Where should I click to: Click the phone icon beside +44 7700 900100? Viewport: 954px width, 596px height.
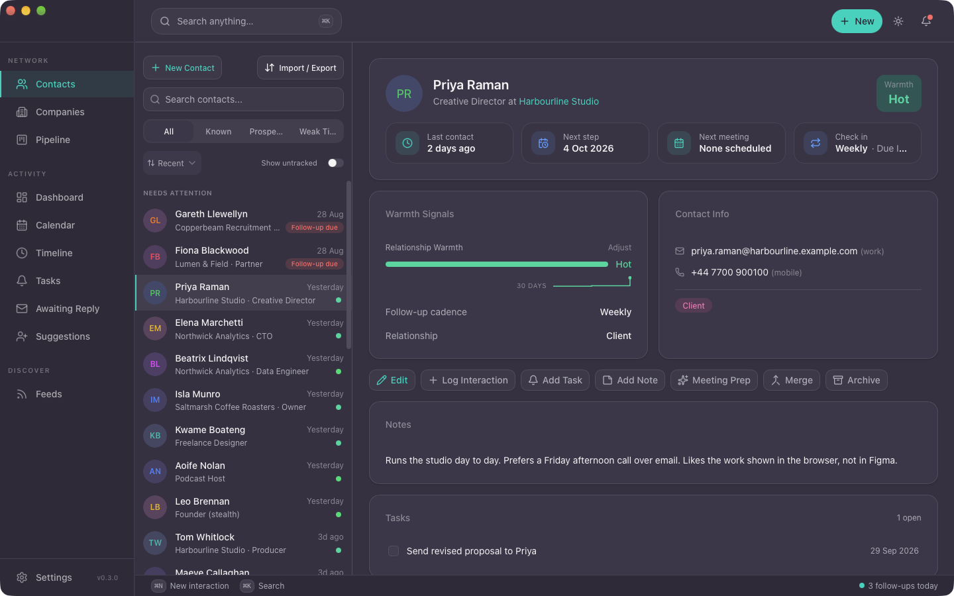680,272
